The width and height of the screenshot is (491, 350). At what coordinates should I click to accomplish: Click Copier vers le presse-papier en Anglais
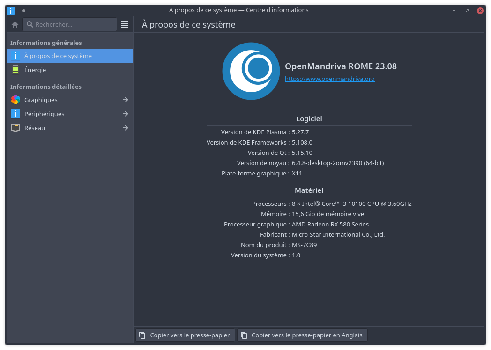[302, 335]
